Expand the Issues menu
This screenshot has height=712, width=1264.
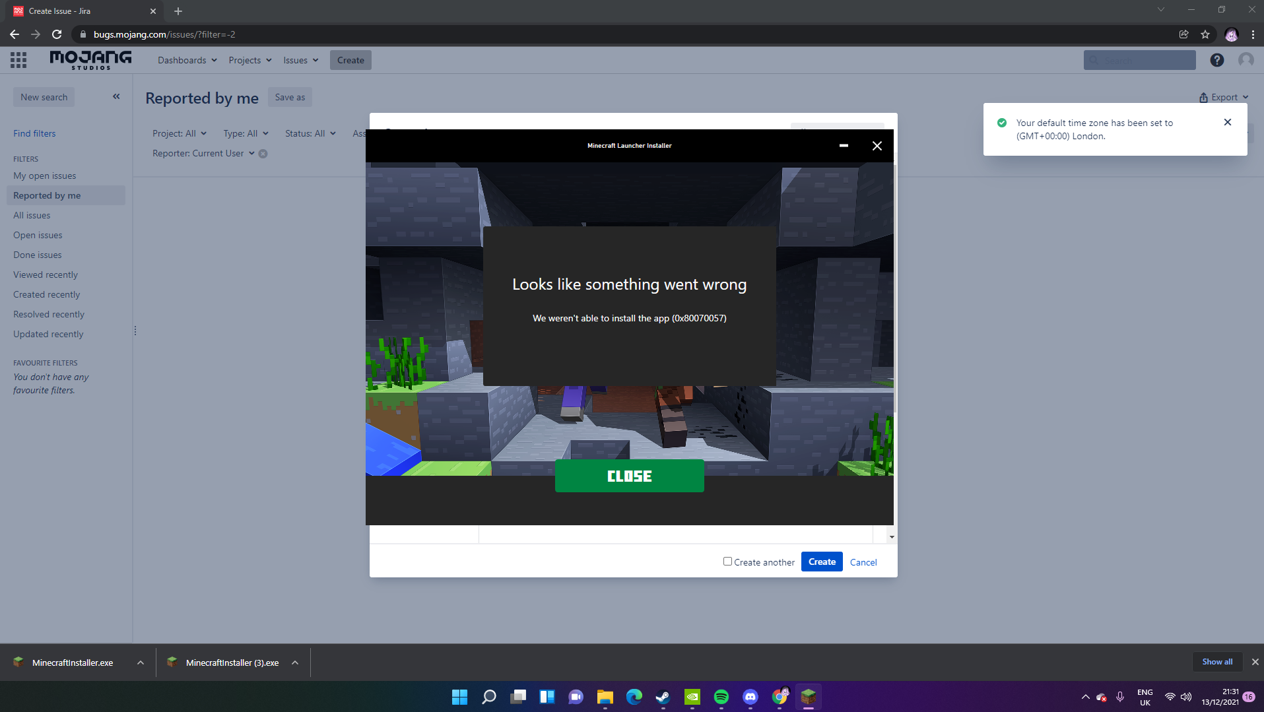click(x=301, y=60)
